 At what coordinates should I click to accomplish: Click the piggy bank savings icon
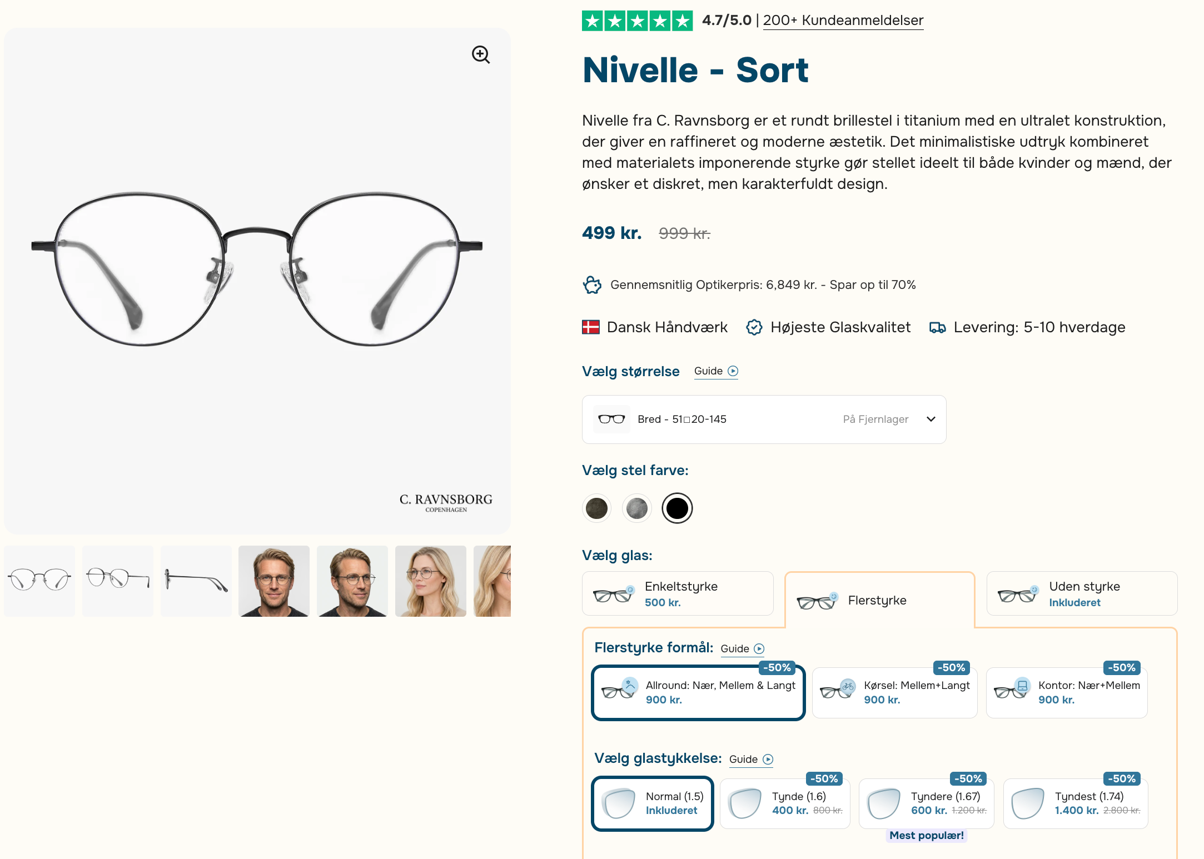(592, 285)
